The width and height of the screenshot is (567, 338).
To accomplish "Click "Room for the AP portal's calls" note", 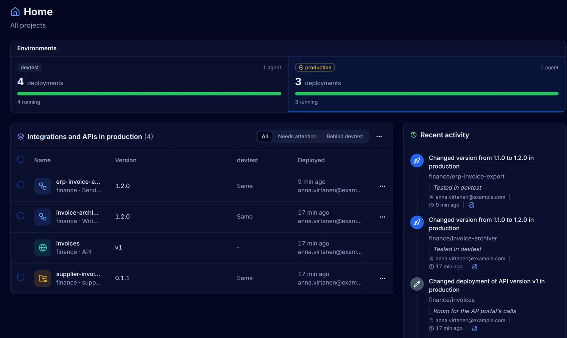I will [x=475, y=311].
